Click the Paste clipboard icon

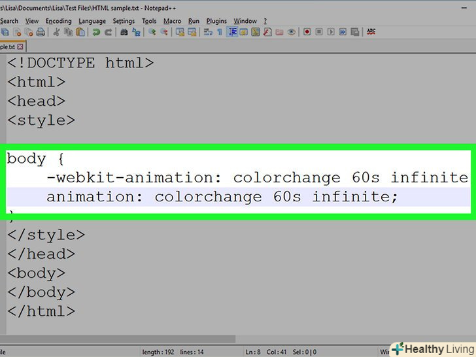80,32
